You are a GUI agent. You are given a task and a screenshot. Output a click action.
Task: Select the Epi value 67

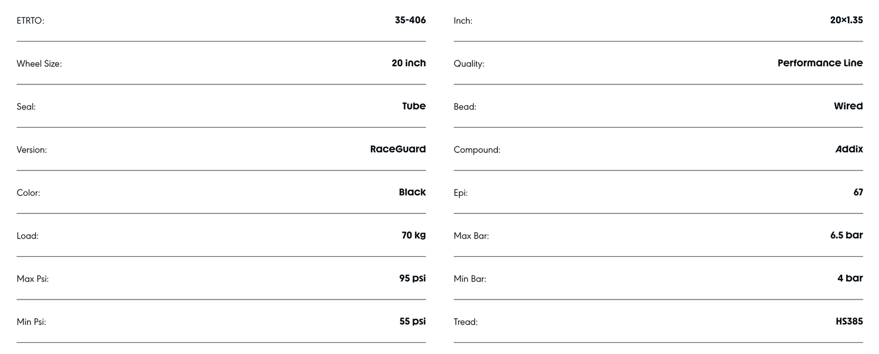pyautogui.click(x=858, y=192)
